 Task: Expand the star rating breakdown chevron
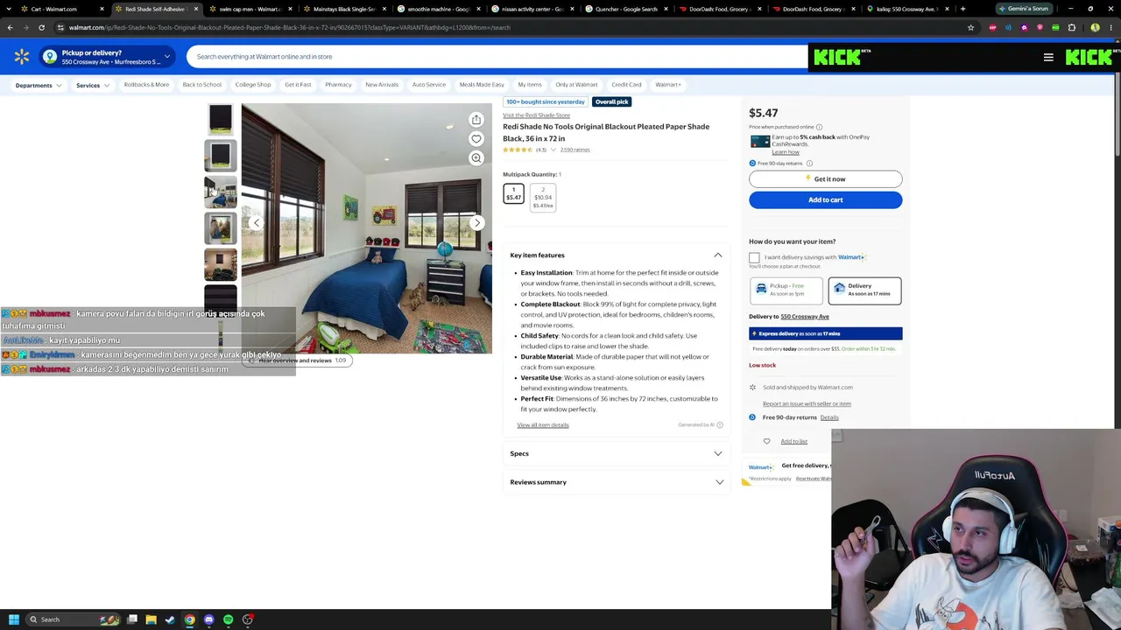pos(553,150)
